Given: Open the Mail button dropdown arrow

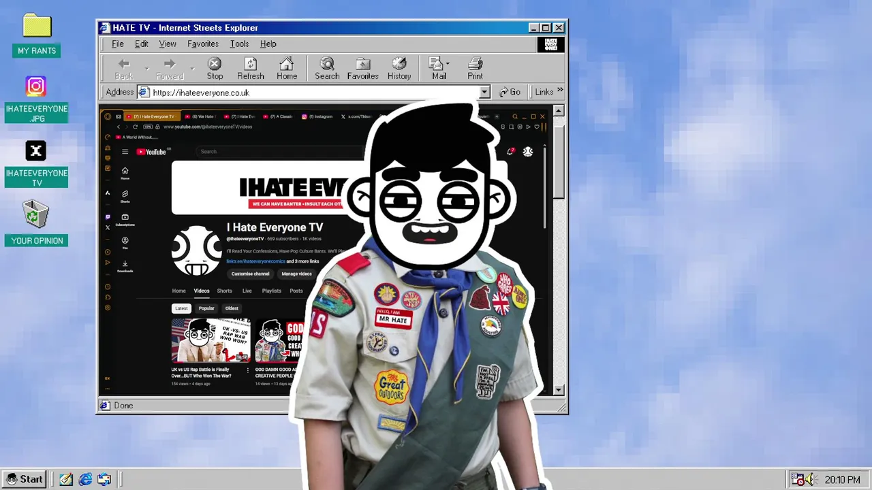Looking at the screenshot, I should [x=448, y=63].
